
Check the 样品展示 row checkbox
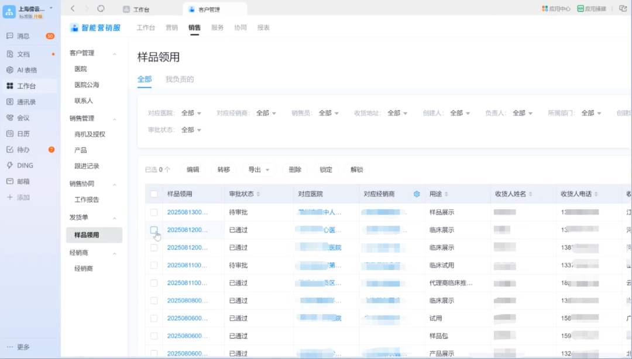(154, 212)
